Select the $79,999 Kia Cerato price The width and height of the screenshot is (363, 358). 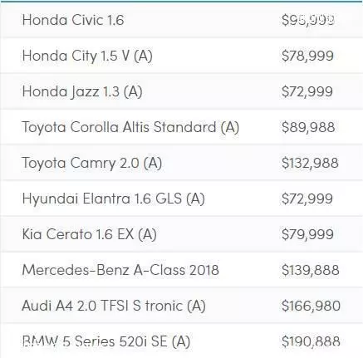pos(307,234)
